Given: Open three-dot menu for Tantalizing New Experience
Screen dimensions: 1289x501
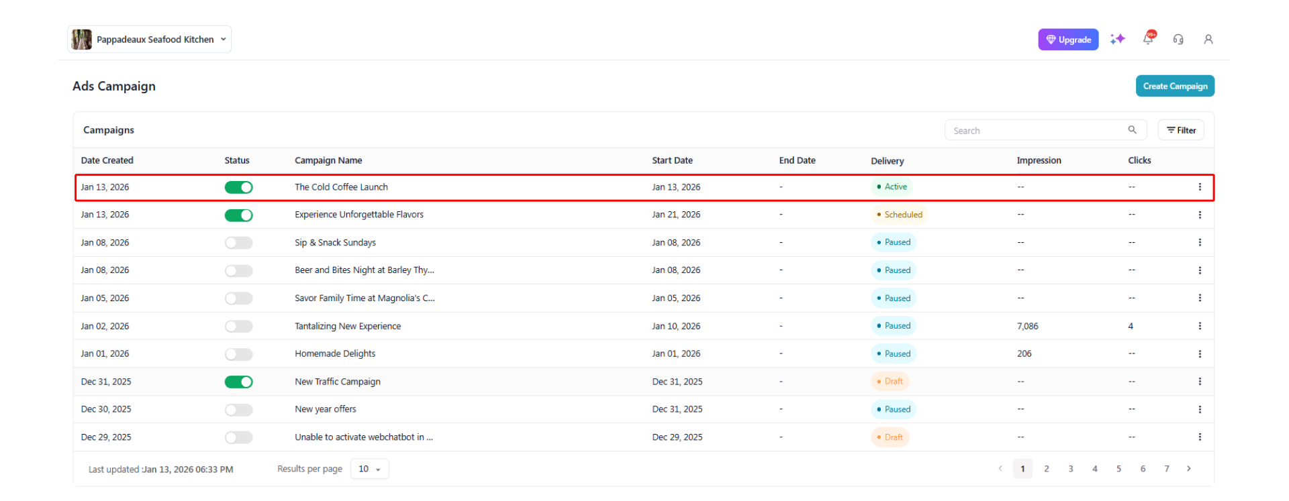Looking at the screenshot, I should (1200, 326).
